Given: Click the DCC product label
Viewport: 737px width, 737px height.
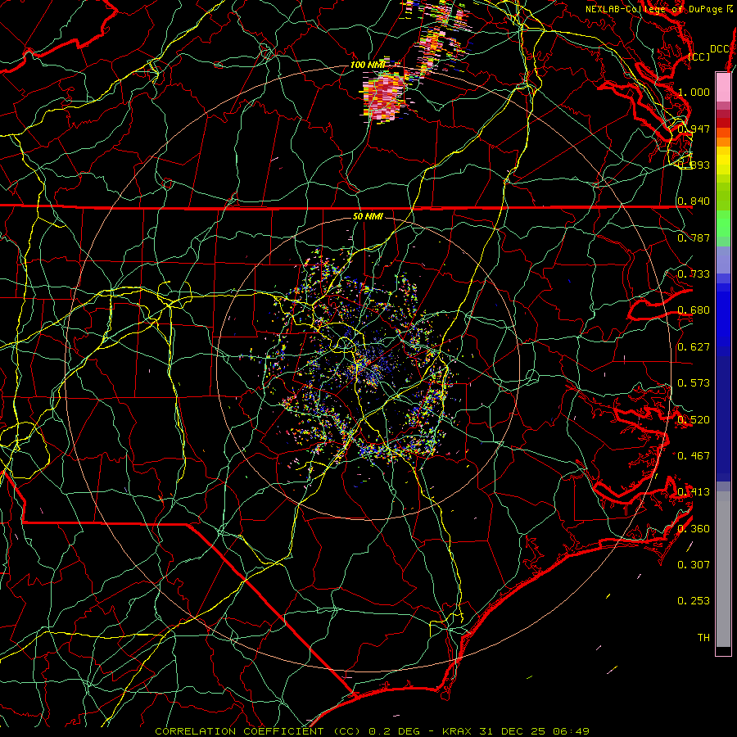Looking at the screenshot, I should [x=719, y=49].
